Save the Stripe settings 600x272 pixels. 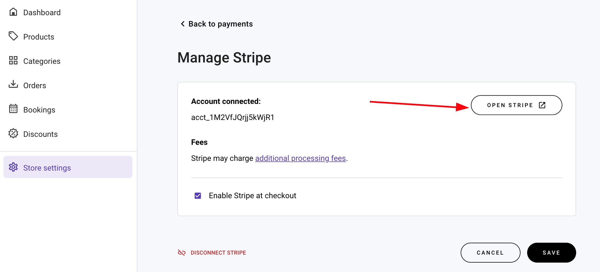pos(551,252)
